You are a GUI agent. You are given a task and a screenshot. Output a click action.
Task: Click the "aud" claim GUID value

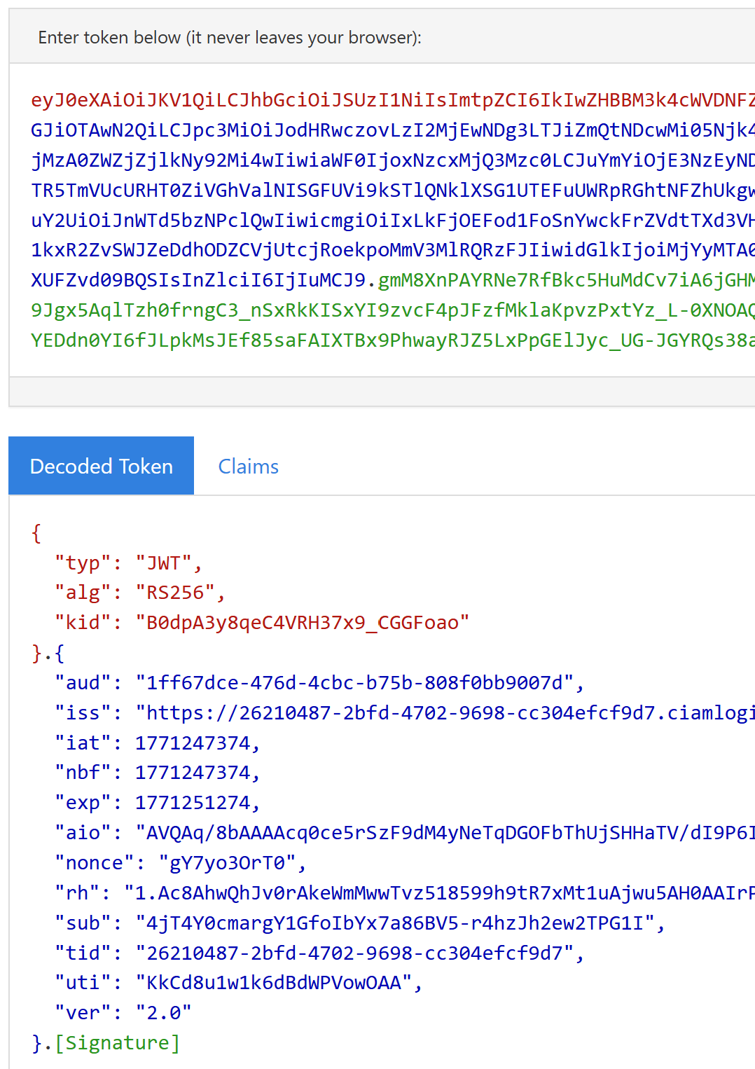(354, 683)
